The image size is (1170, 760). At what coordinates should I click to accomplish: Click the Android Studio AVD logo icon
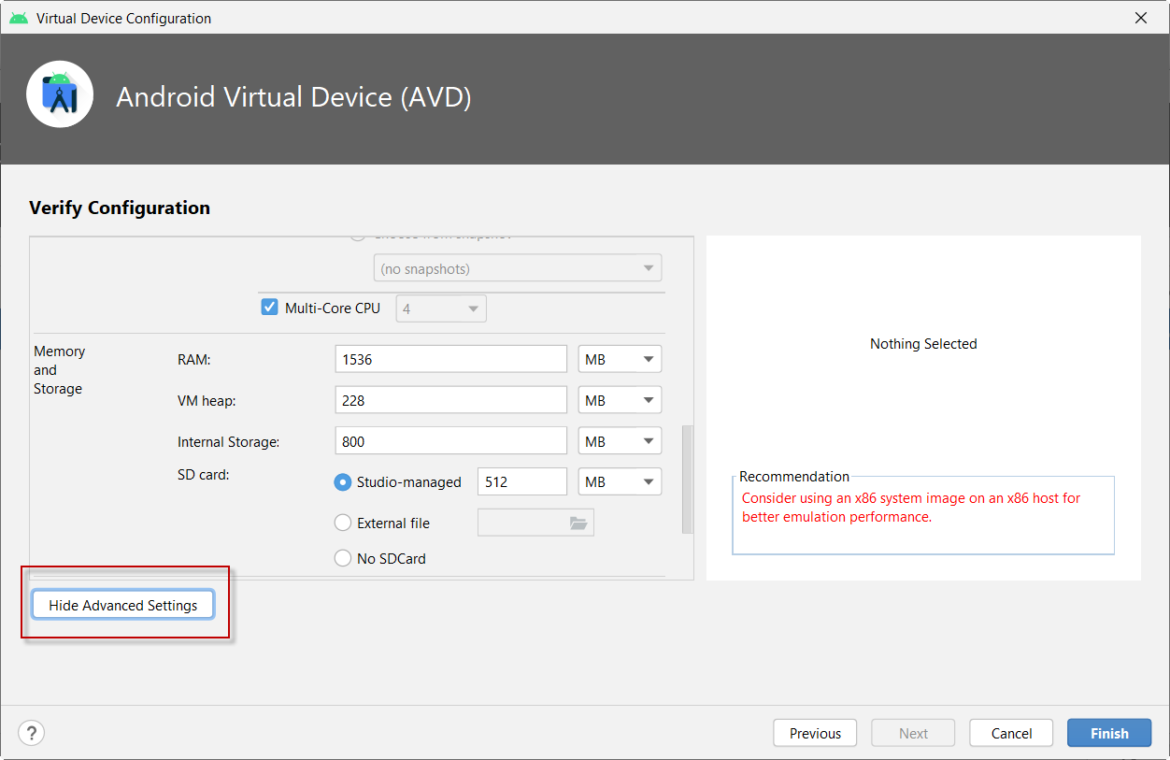point(60,94)
